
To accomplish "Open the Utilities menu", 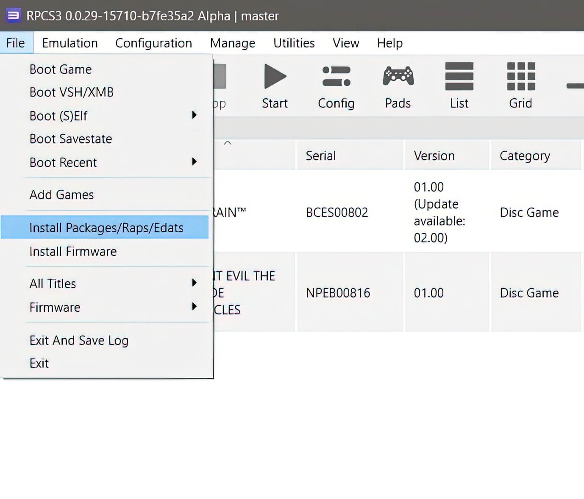I will [294, 43].
